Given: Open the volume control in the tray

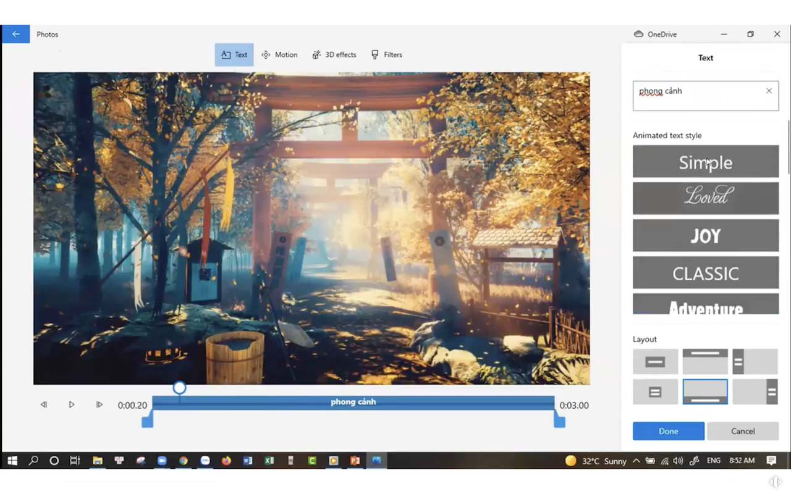Looking at the screenshot, I should 678,461.
